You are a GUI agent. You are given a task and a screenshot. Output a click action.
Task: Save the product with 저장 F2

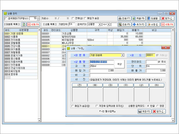coord(144,111)
